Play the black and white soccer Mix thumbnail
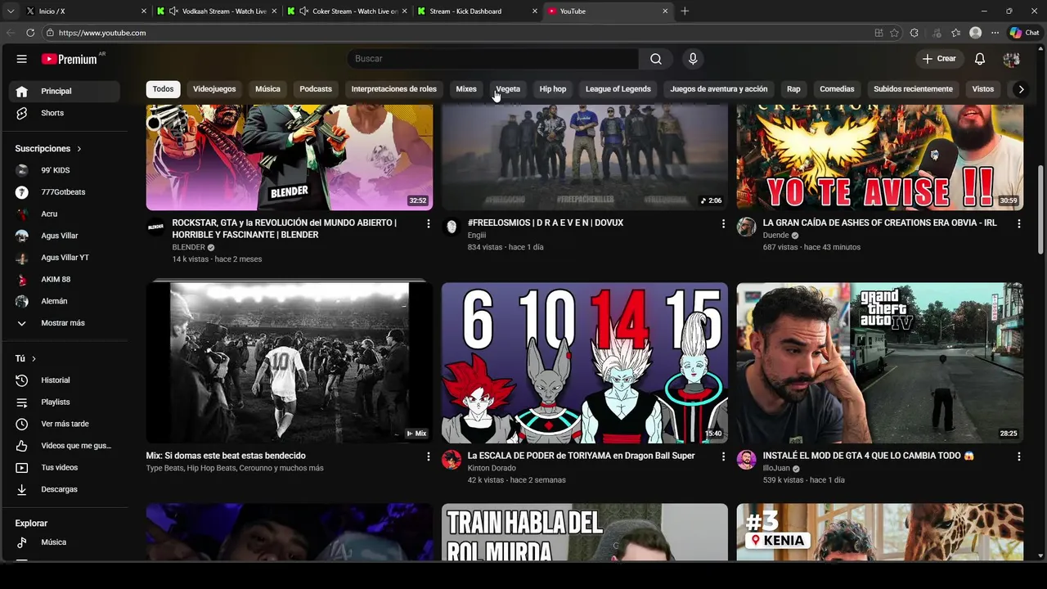This screenshot has height=589, width=1047. pos(290,362)
